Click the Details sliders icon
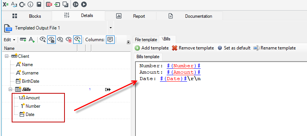 [x=67, y=15]
